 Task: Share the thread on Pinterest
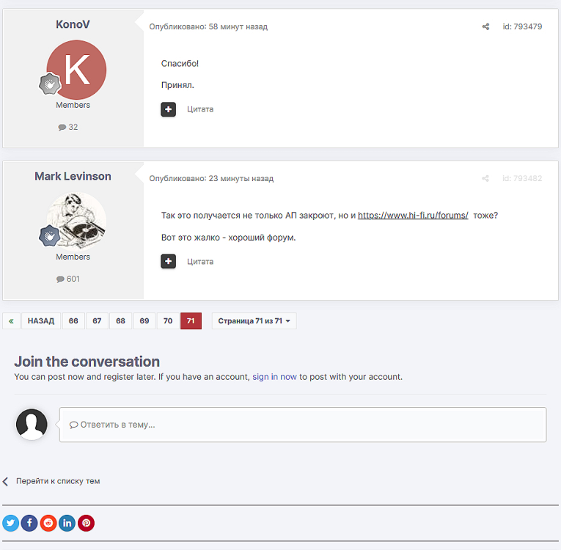click(87, 523)
